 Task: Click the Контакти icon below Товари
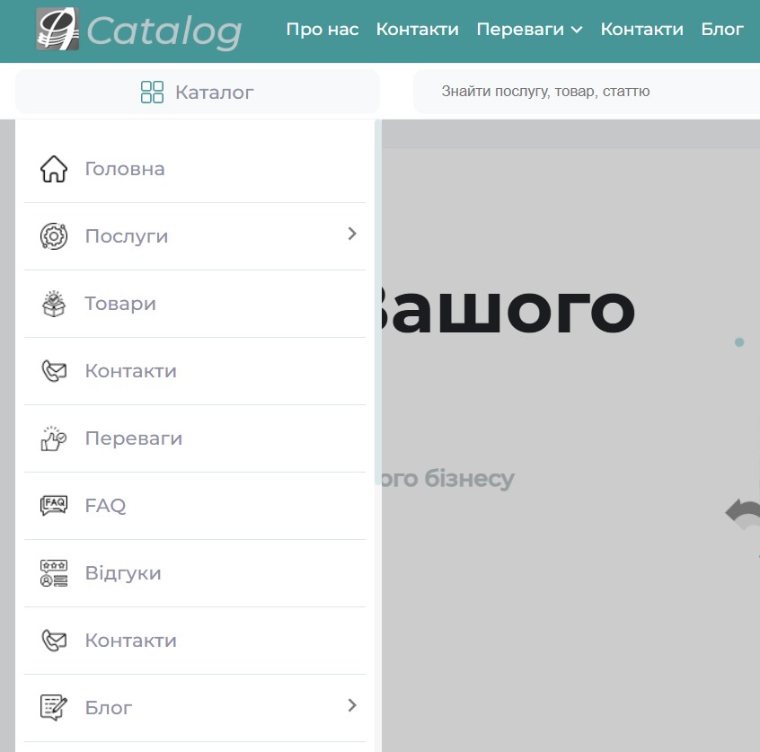[x=54, y=371]
